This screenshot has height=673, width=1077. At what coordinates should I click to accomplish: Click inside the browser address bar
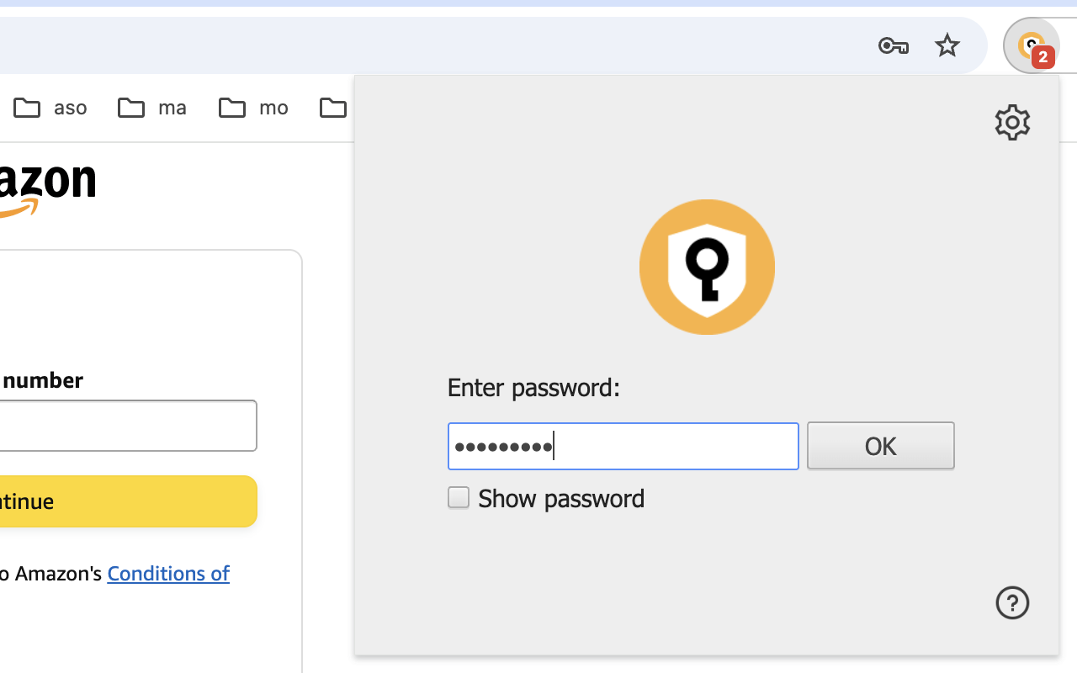pos(421,45)
